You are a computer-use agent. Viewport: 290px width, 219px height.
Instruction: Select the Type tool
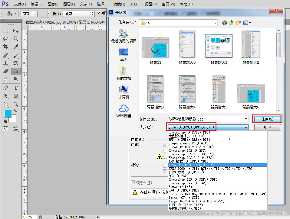coord(16,88)
